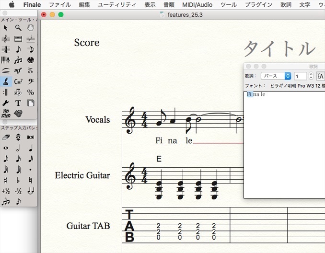
Task: Select the Hand Grabber tool
Action: (31, 28)
